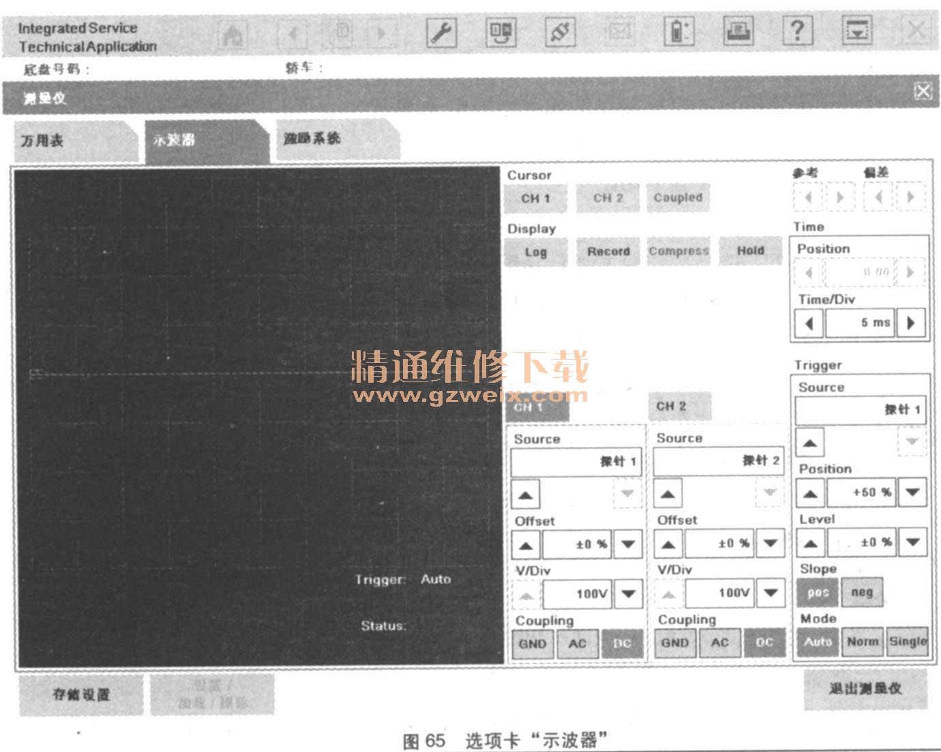Click CH 2 Source up arrow
Screen dimensions: 941x752
pyautogui.click(x=668, y=493)
